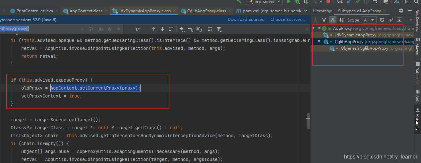The image size is (421, 163).
Task: Refresh the hierarchy tree
Action: coord(382,20)
